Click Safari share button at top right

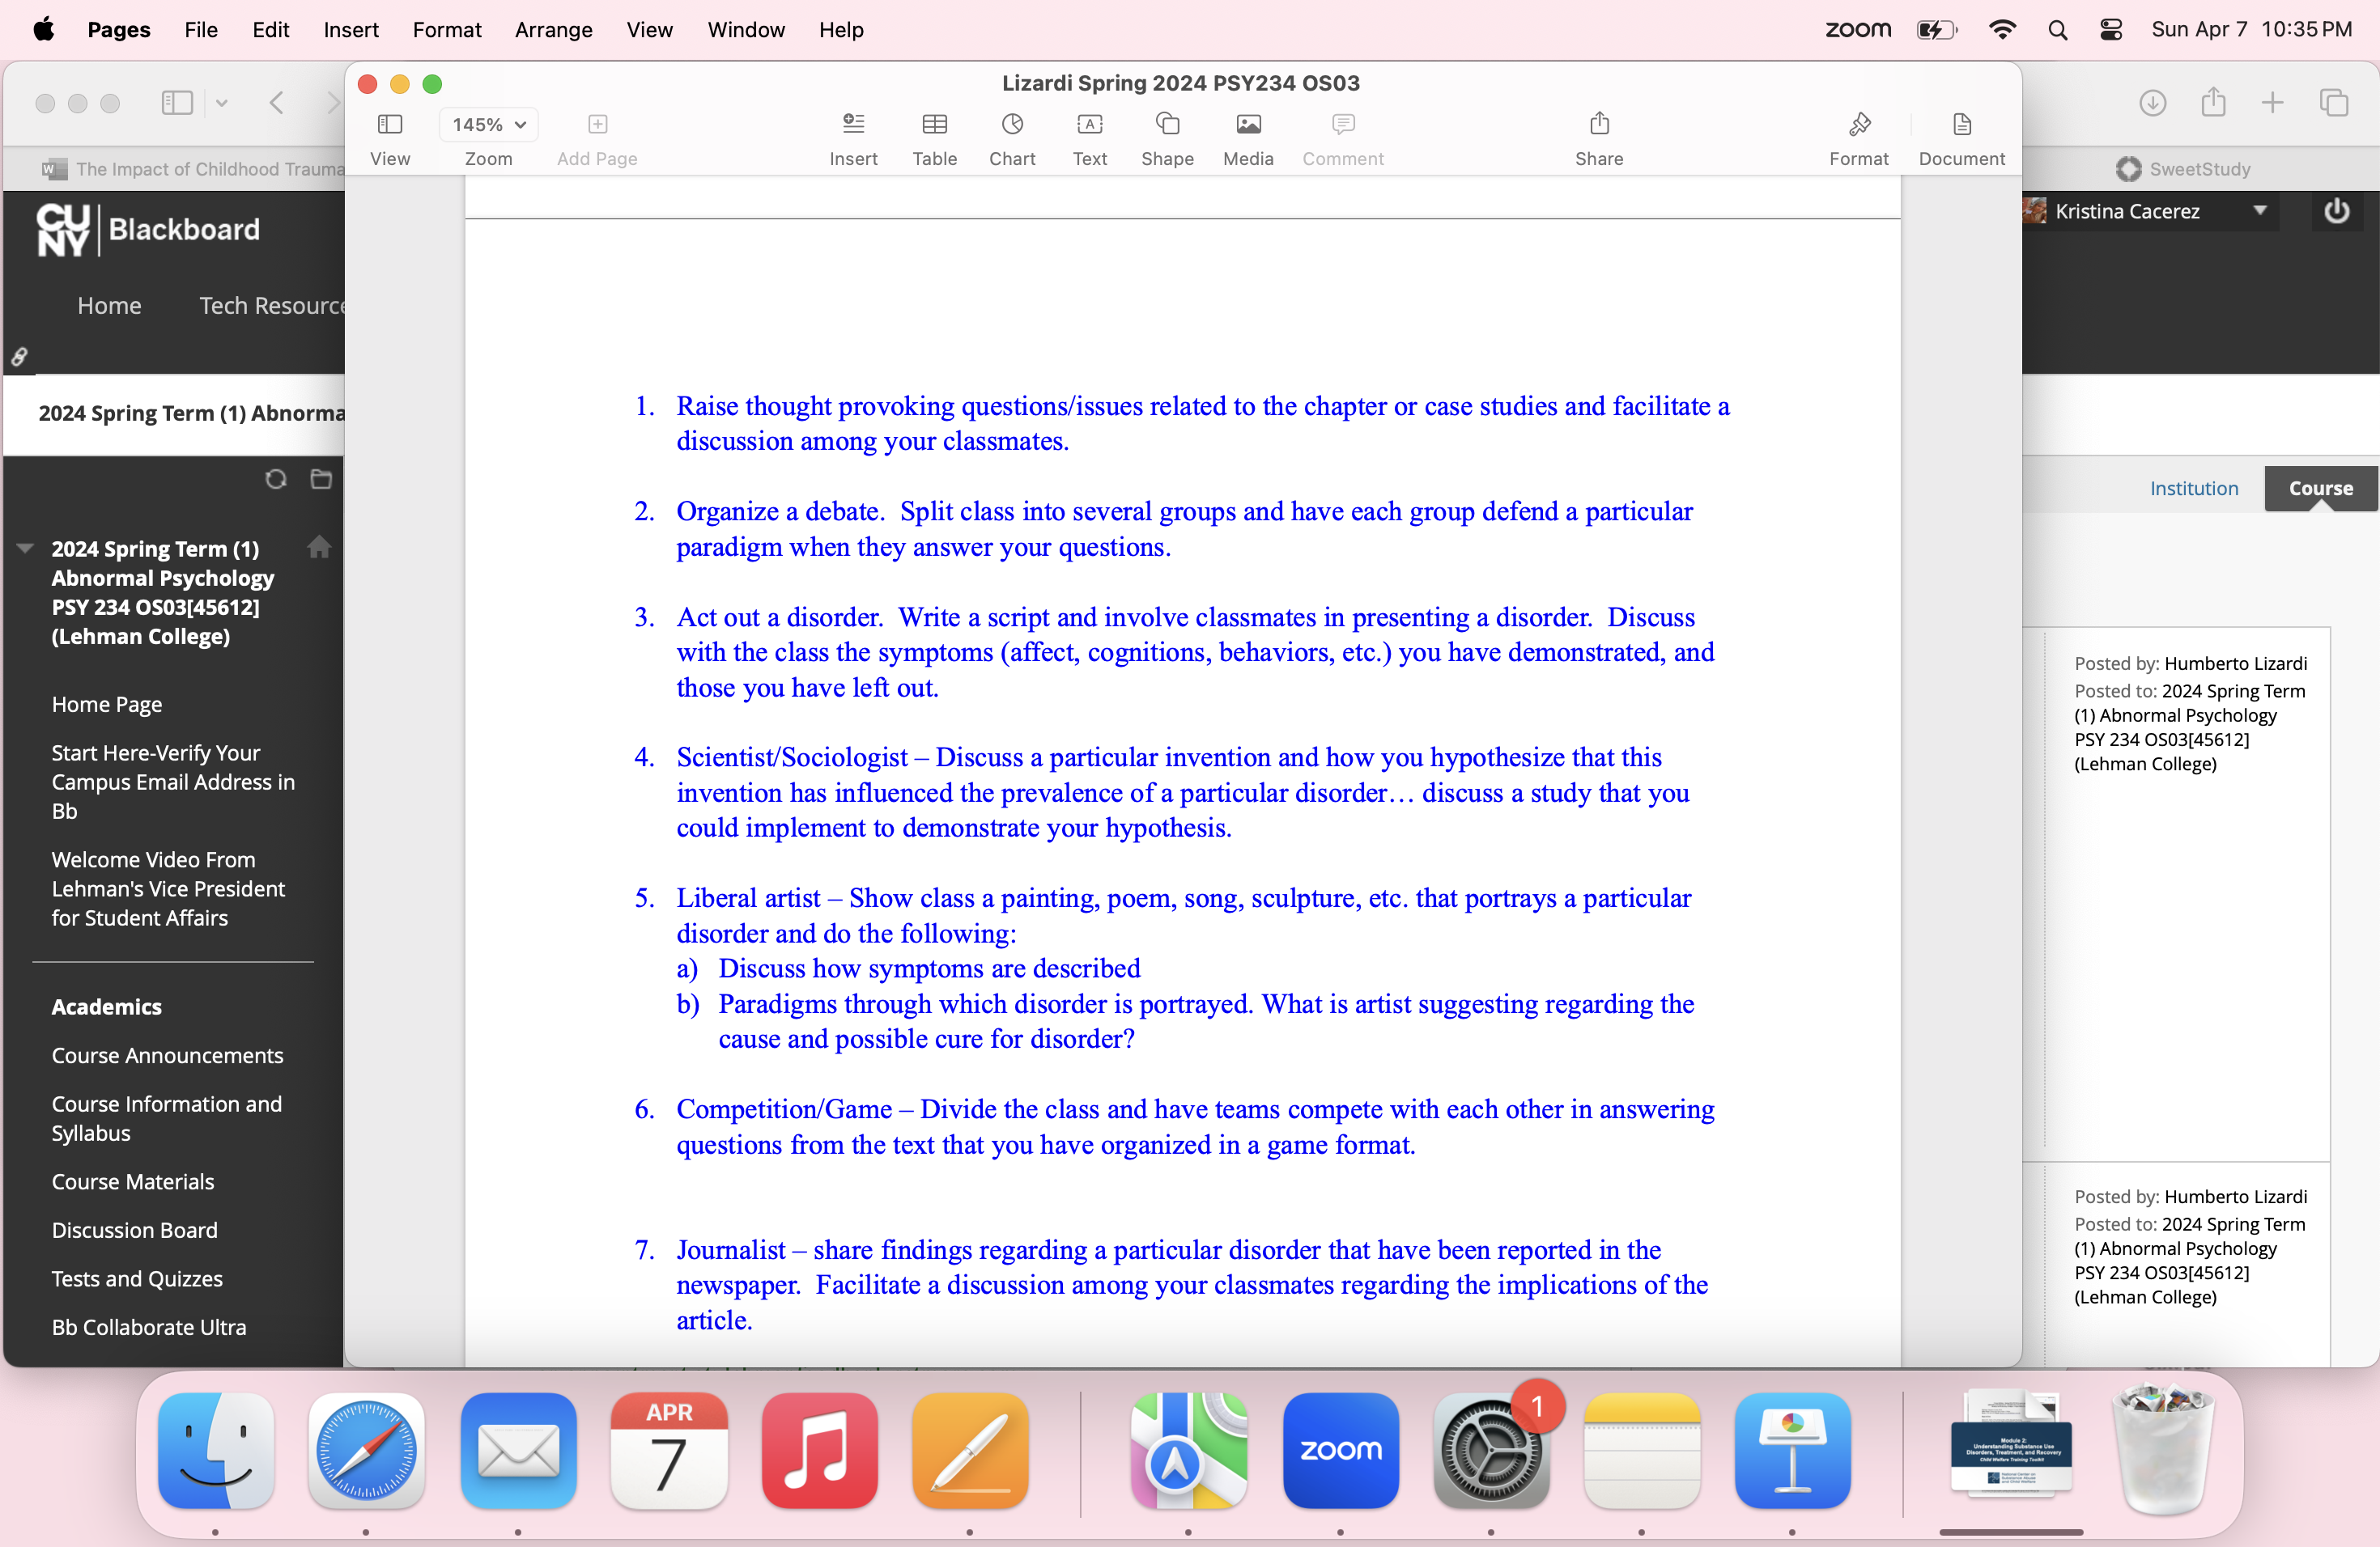click(2213, 102)
